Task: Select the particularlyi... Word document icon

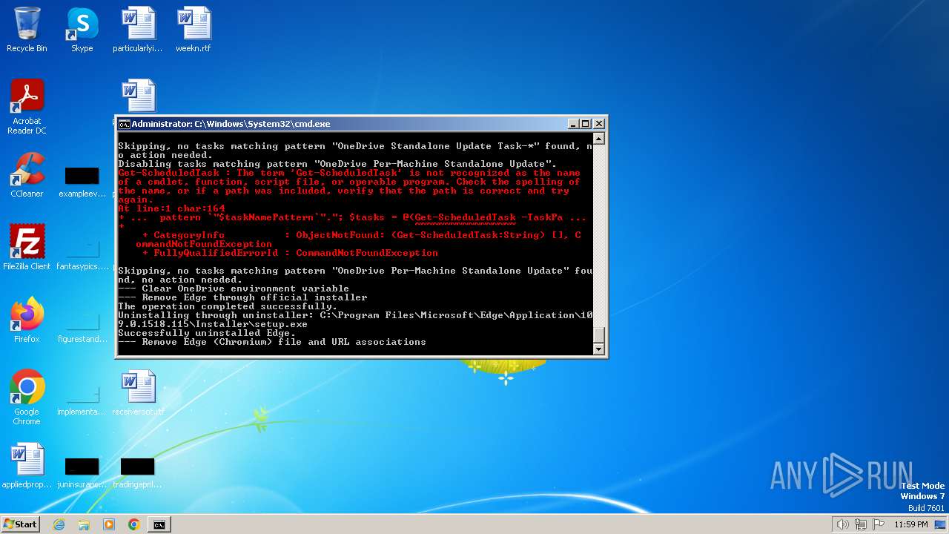Action: click(138, 30)
